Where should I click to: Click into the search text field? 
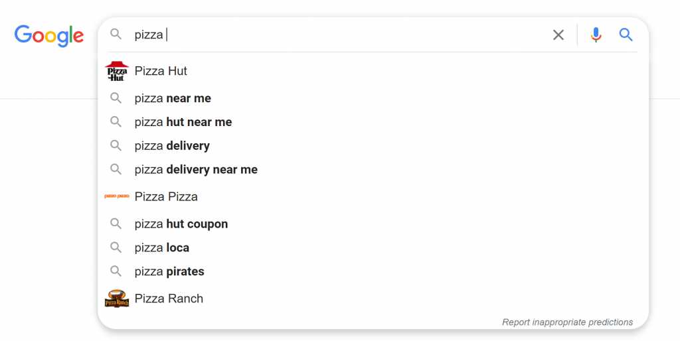[338, 34]
